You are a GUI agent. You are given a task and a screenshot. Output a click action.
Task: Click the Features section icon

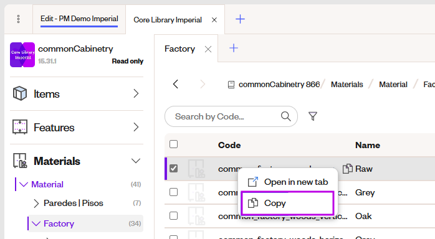click(20, 127)
